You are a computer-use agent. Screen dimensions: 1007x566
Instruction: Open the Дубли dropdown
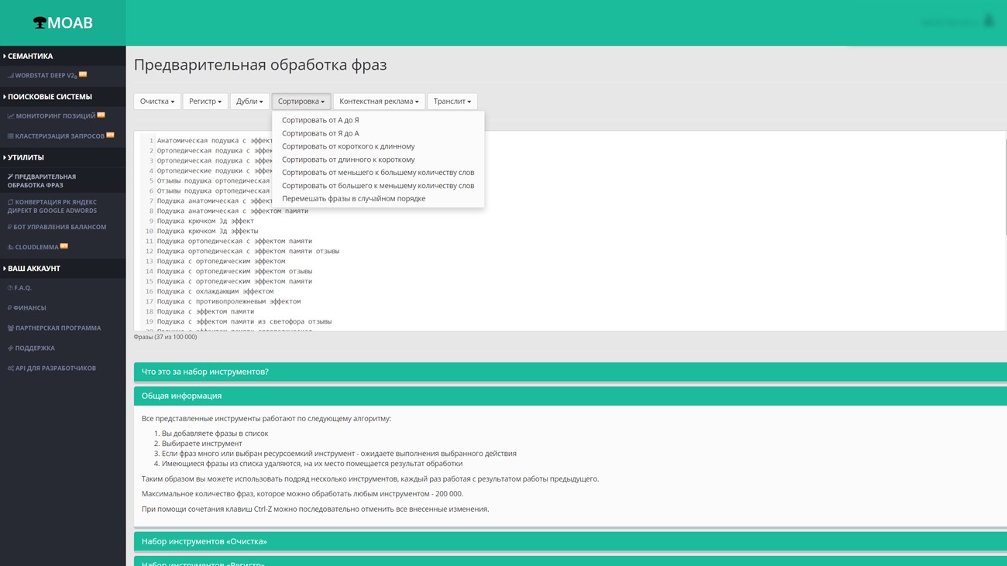[x=249, y=101]
